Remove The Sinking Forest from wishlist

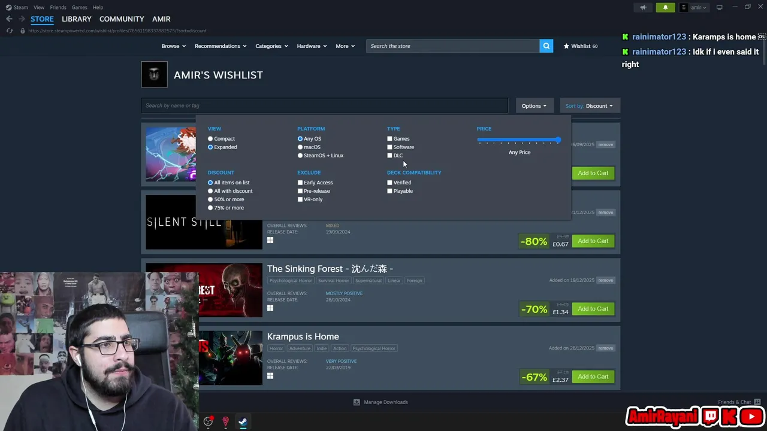606,280
